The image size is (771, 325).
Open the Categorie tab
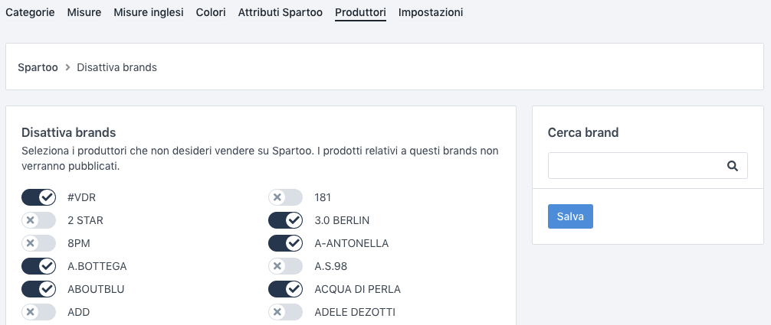(30, 13)
